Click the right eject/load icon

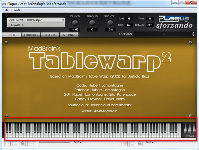pyautogui.click(x=140, y=143)
